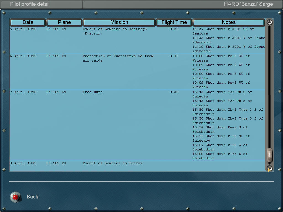The image size is (283, 212).
Task: Select the '7 April 1945' date cell
Action: (23, 92)
